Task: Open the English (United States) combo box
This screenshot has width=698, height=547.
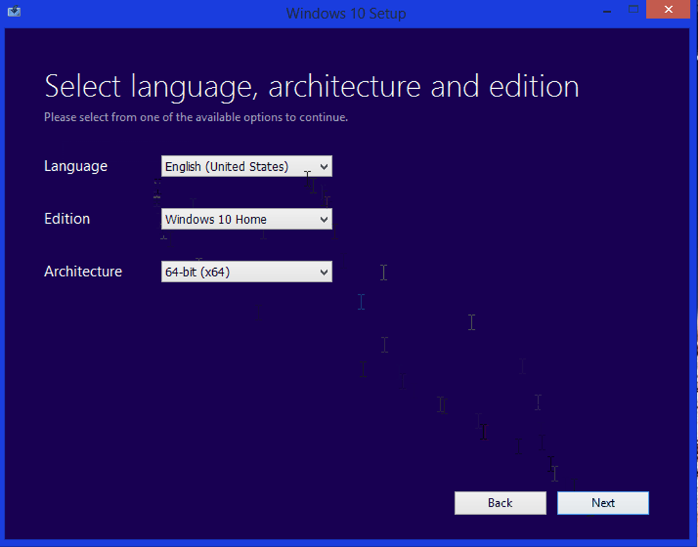Action: tap(246, 166)
